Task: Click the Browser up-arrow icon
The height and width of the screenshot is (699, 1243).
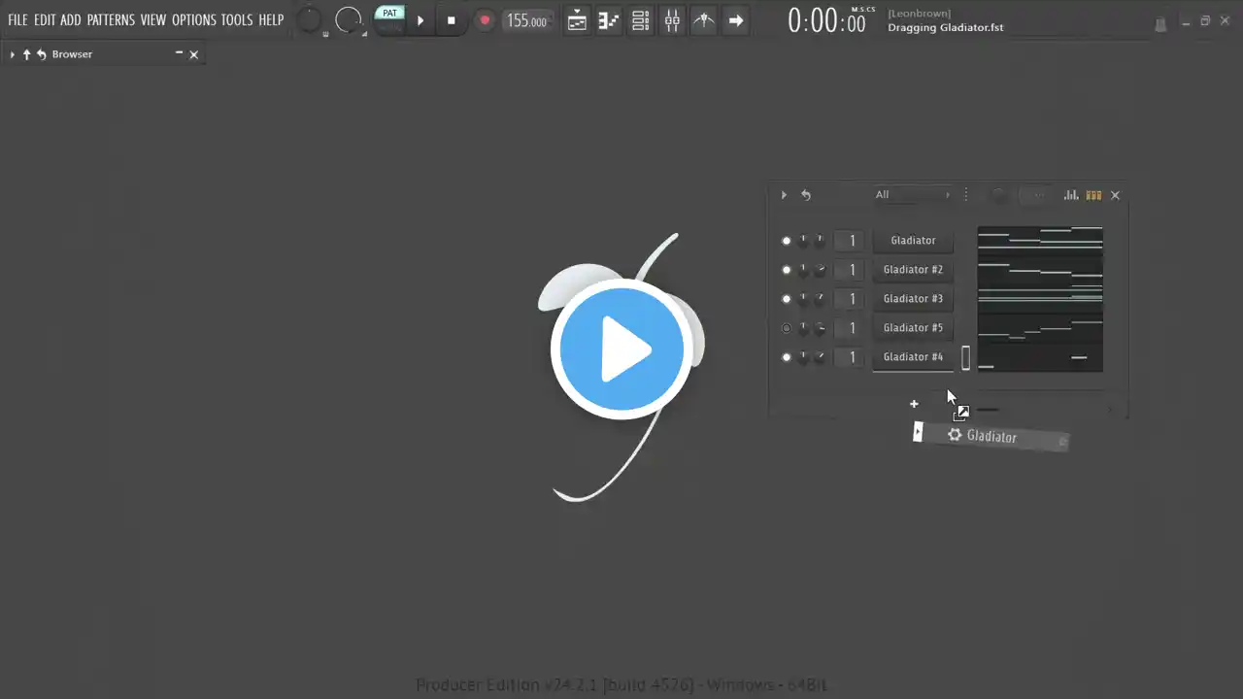Action: [x=27, y=54]
